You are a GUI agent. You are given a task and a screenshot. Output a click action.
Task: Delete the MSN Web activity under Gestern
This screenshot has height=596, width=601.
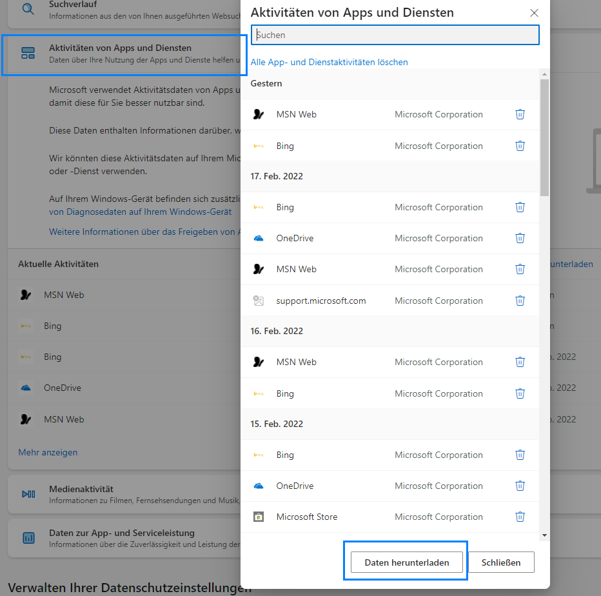pos(520,114)
